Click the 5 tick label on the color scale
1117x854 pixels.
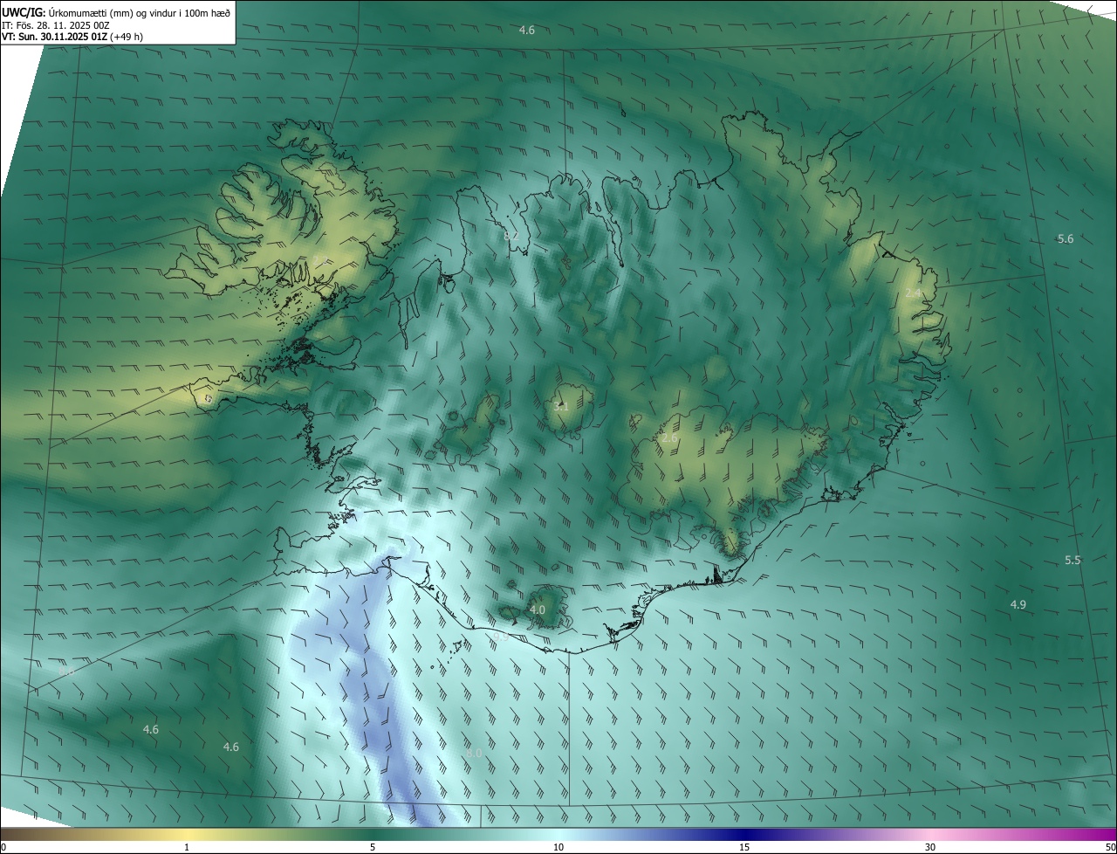point(373,847)
